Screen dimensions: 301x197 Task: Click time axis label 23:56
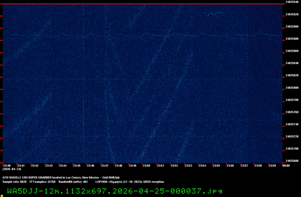pyautogui.click(x=230, y=165)
